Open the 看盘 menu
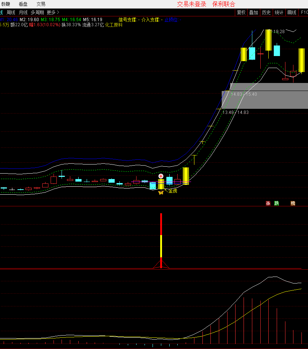The height and width of the screenshot is (349, 308). [23, 4]
